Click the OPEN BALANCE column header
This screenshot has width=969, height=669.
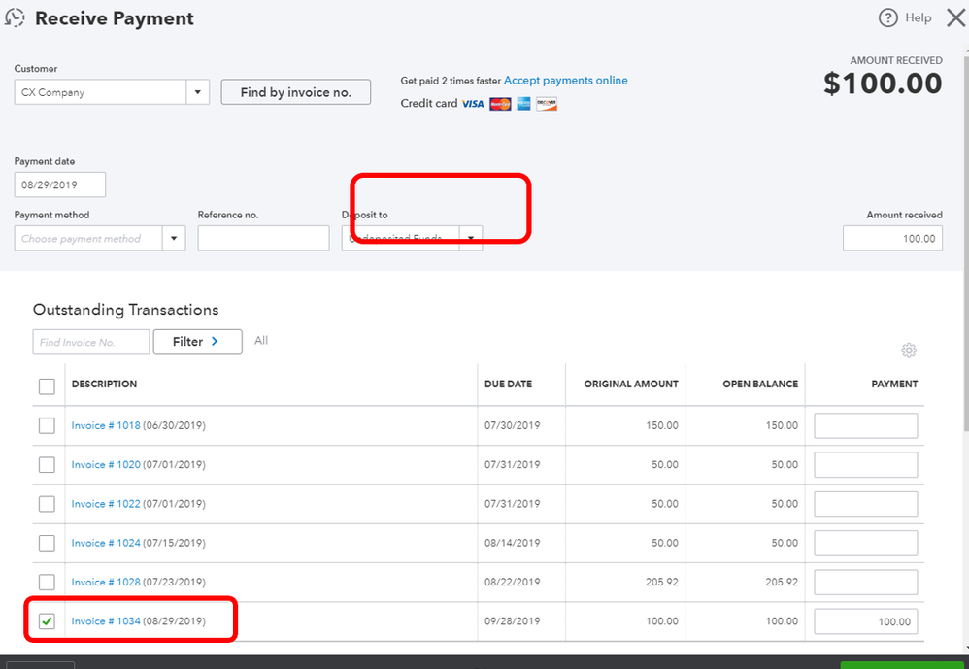(760, 384)
